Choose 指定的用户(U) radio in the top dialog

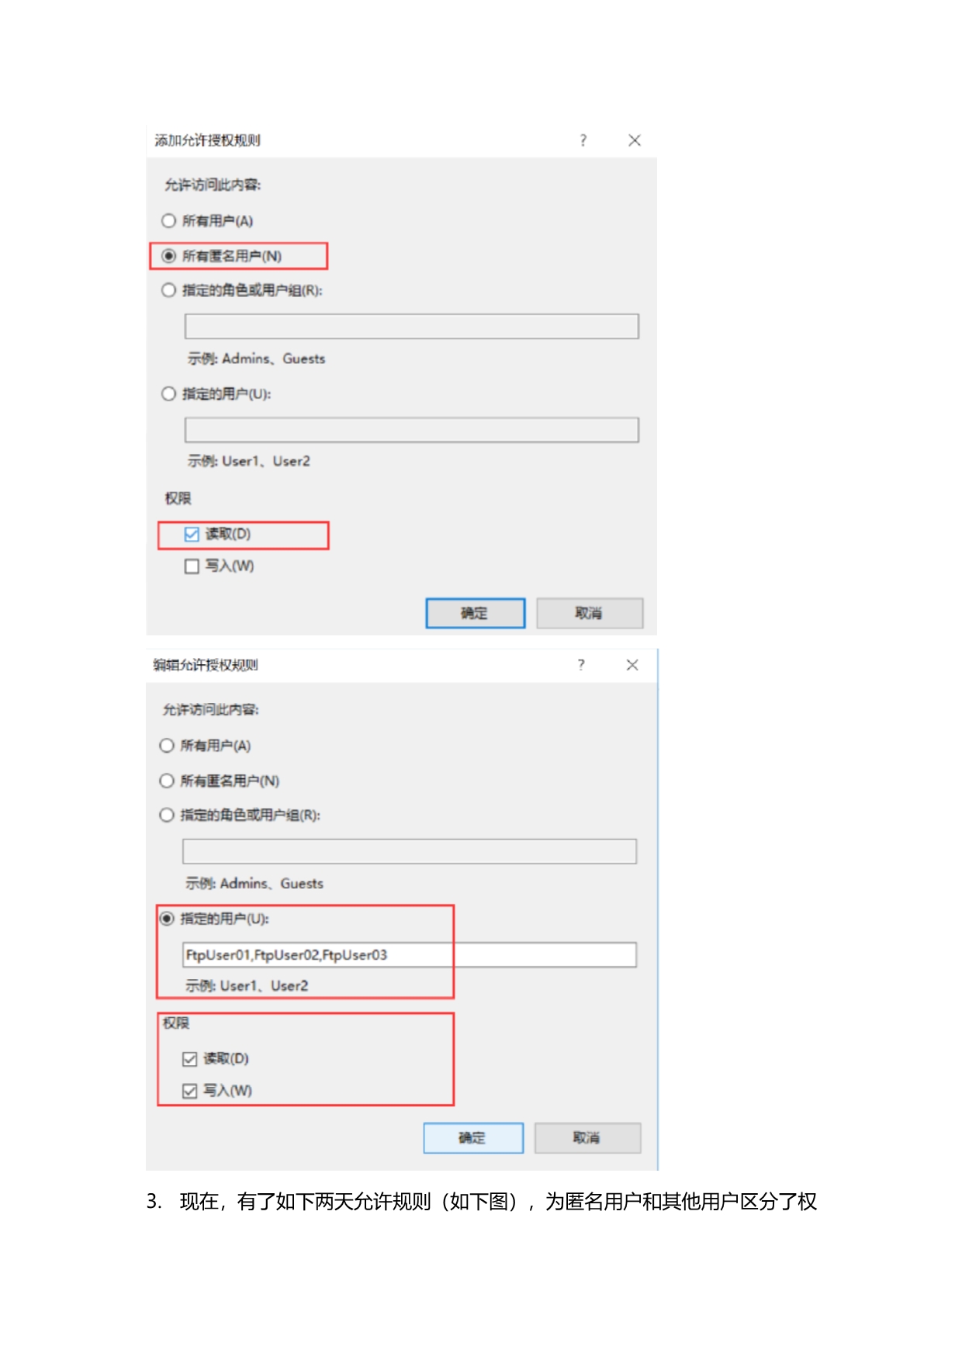coord(168,394)
